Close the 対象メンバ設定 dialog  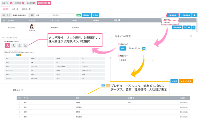coord(191,36)
